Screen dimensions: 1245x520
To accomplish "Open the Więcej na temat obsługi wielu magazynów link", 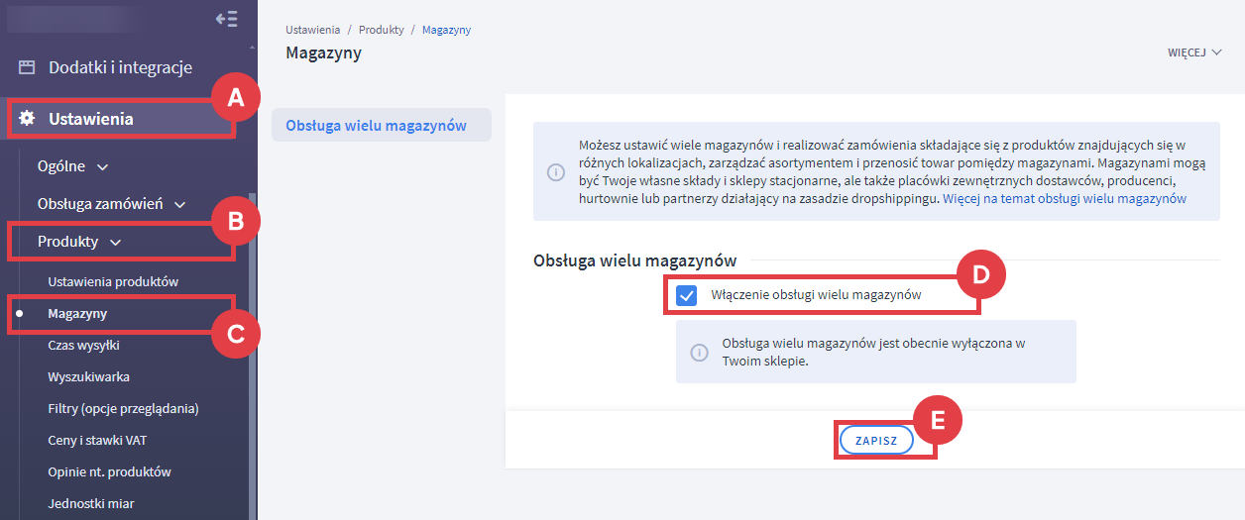I will coord(1064,199).
